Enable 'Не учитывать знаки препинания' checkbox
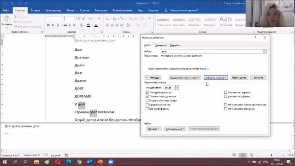 coord(225,105)
